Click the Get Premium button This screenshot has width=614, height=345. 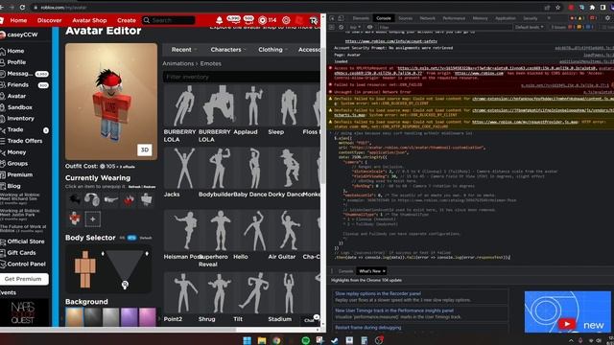(23, 279)
